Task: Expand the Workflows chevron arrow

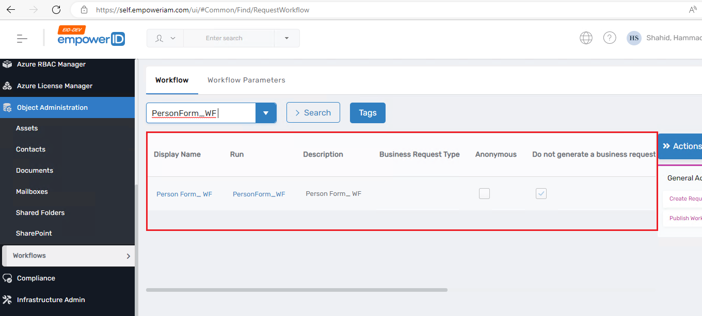Action: (129, 256)
